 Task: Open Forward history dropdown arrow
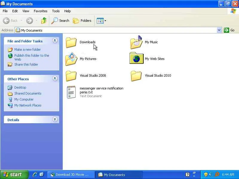point(36,21)
